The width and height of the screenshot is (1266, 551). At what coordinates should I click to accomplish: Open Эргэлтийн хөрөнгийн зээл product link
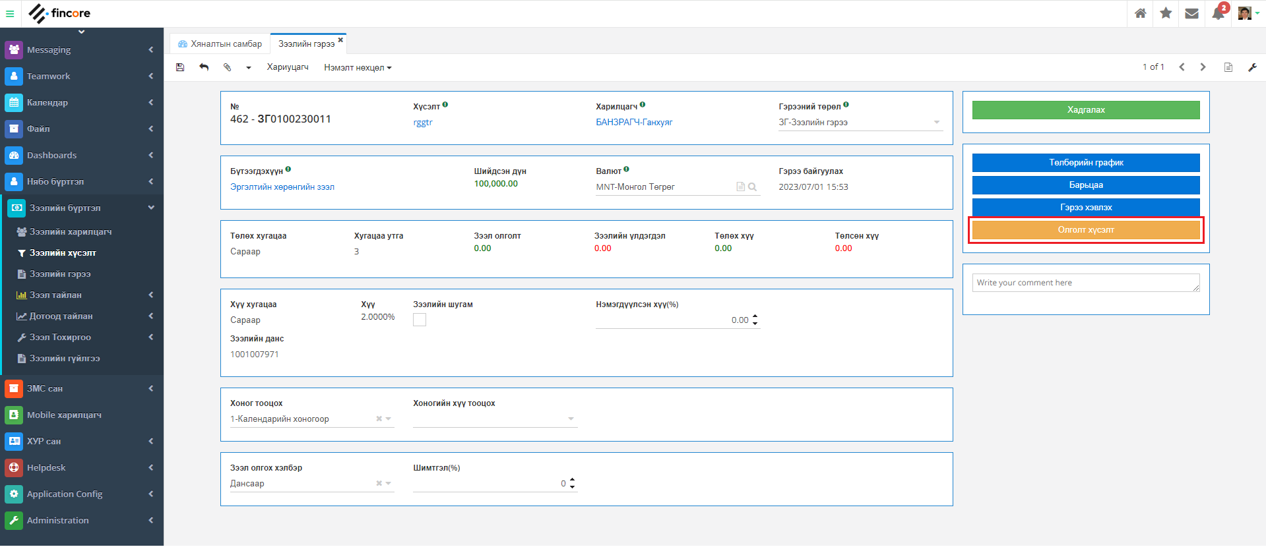coord(282,187)
